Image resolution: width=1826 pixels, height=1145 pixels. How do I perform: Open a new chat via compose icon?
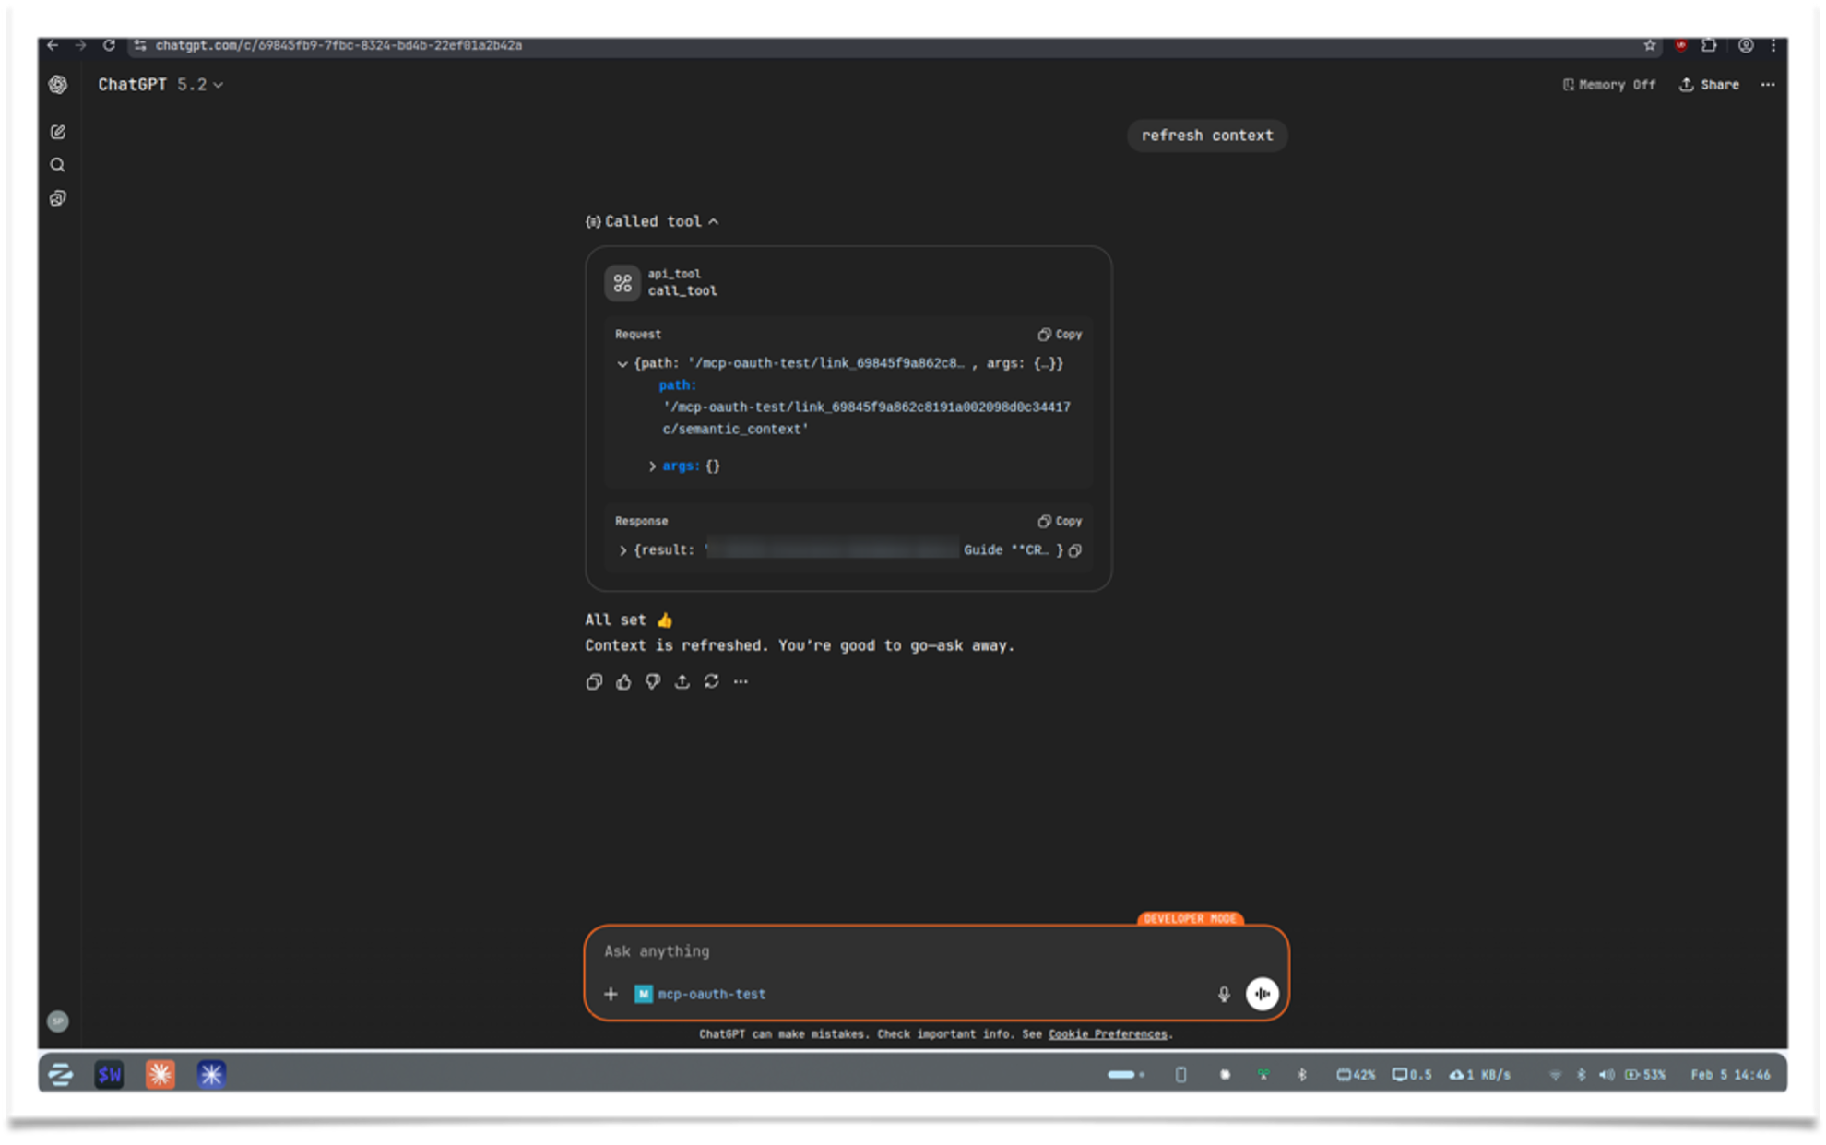pyautogui.click(x=58, y=132)
